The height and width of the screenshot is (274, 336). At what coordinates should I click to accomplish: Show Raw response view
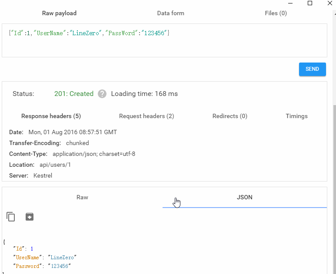point(82,197)
